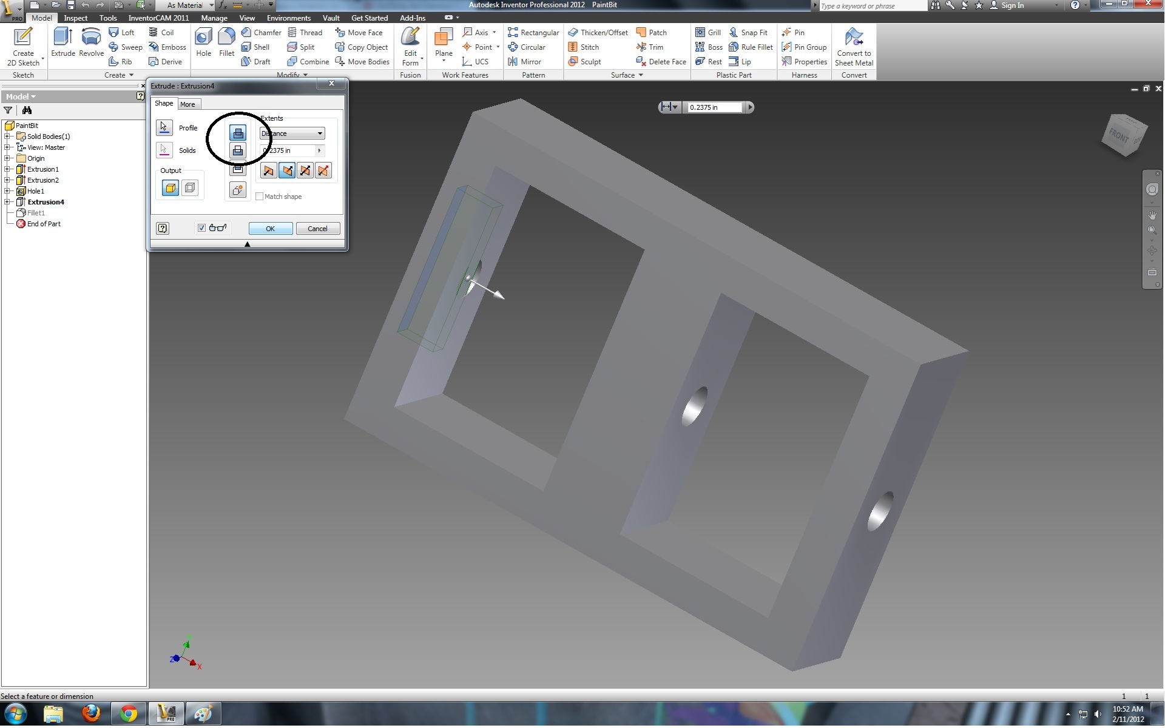This screenshot has height=728, width=1165.
Task: Select Hole1 in the browser tree
Action: 35,191
